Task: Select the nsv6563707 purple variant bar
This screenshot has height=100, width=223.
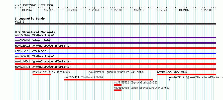Action: pos(115,38)
